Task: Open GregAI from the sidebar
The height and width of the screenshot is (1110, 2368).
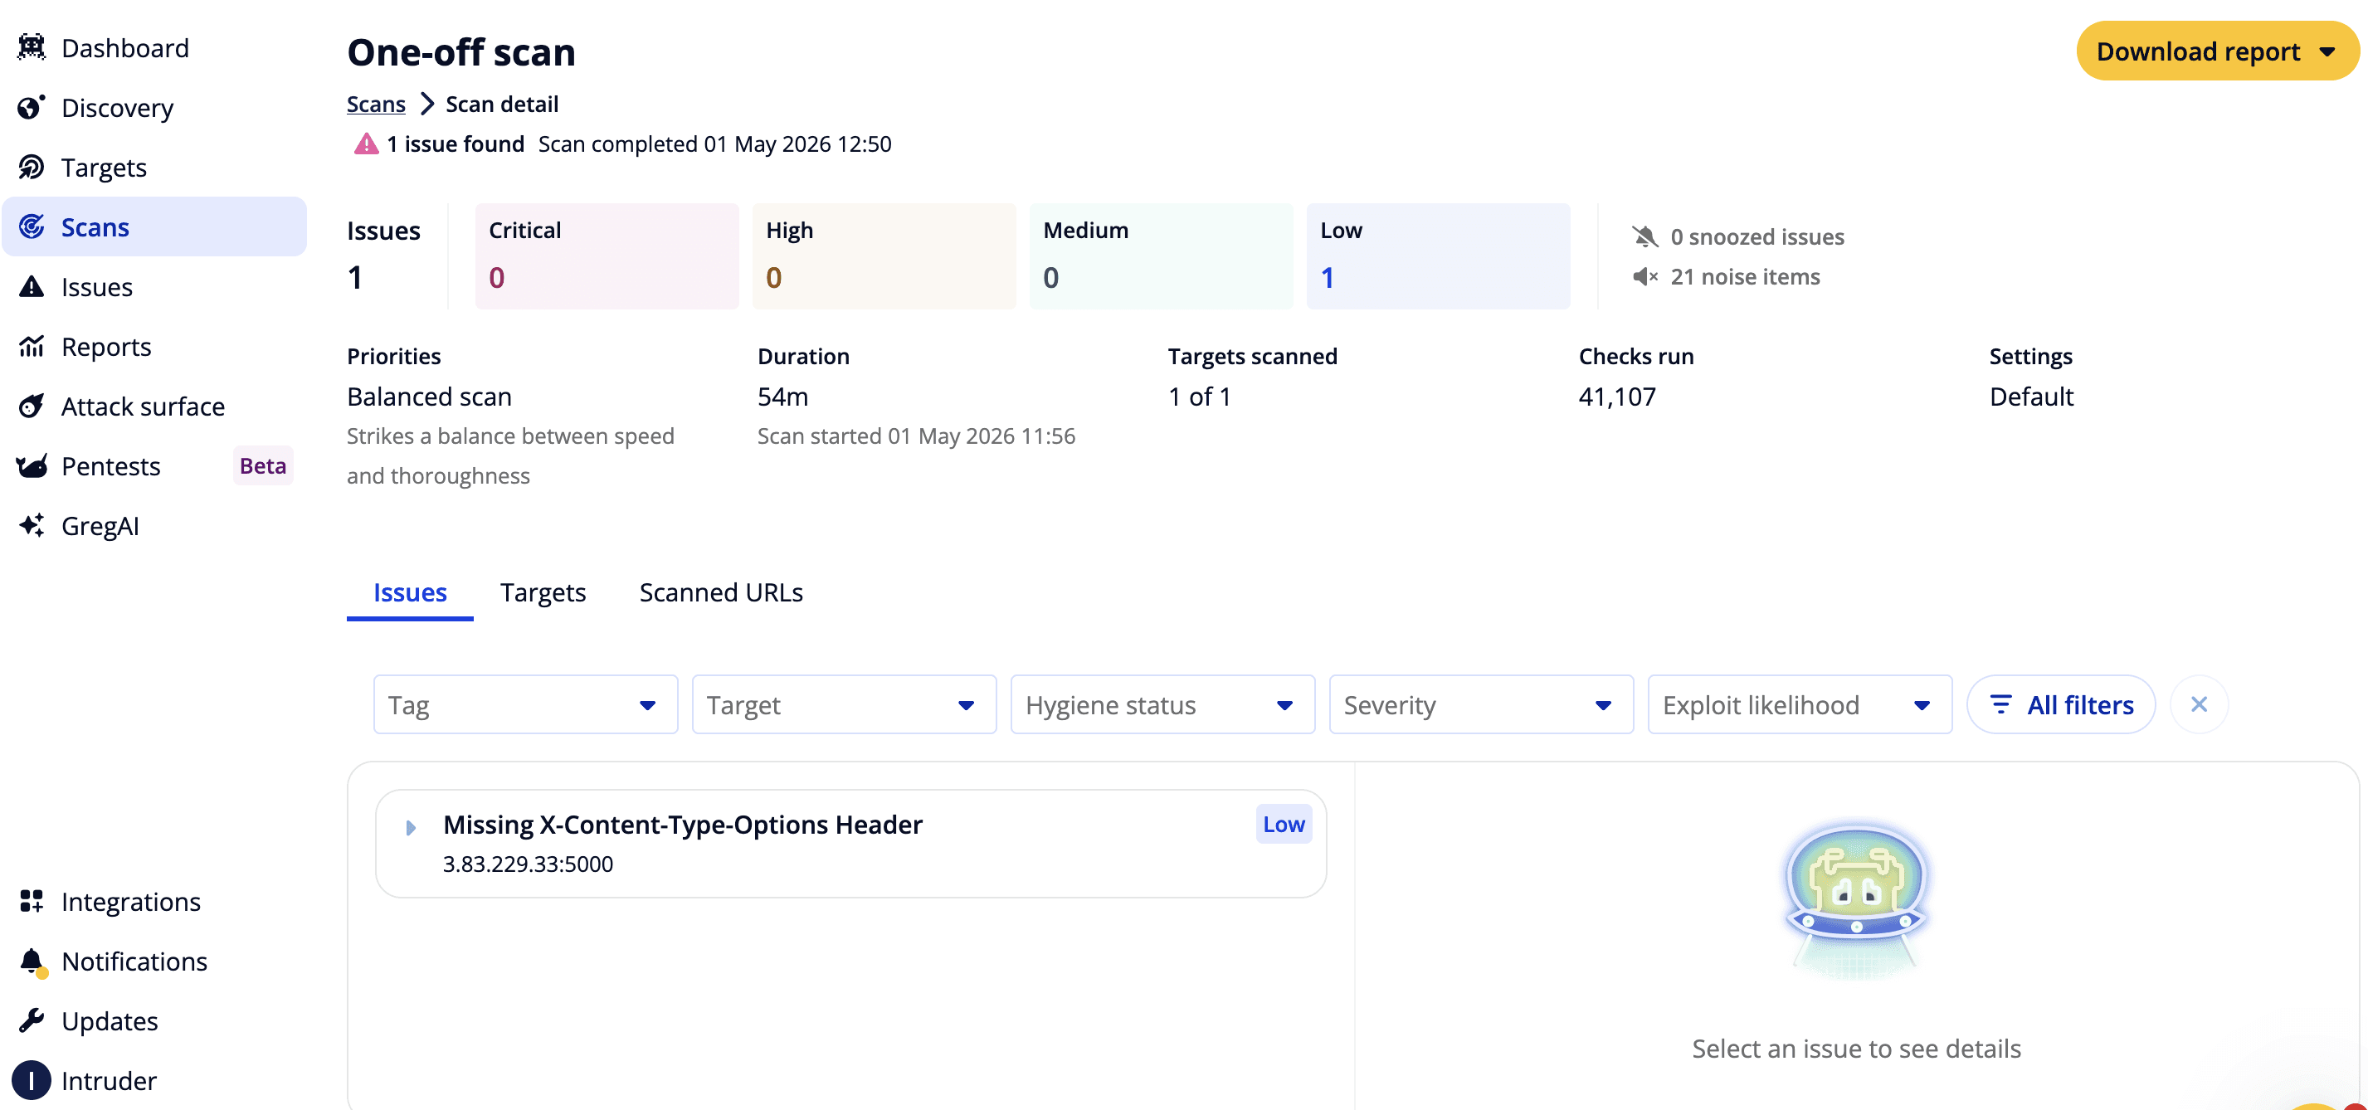Action: click(x=153, y=524)
